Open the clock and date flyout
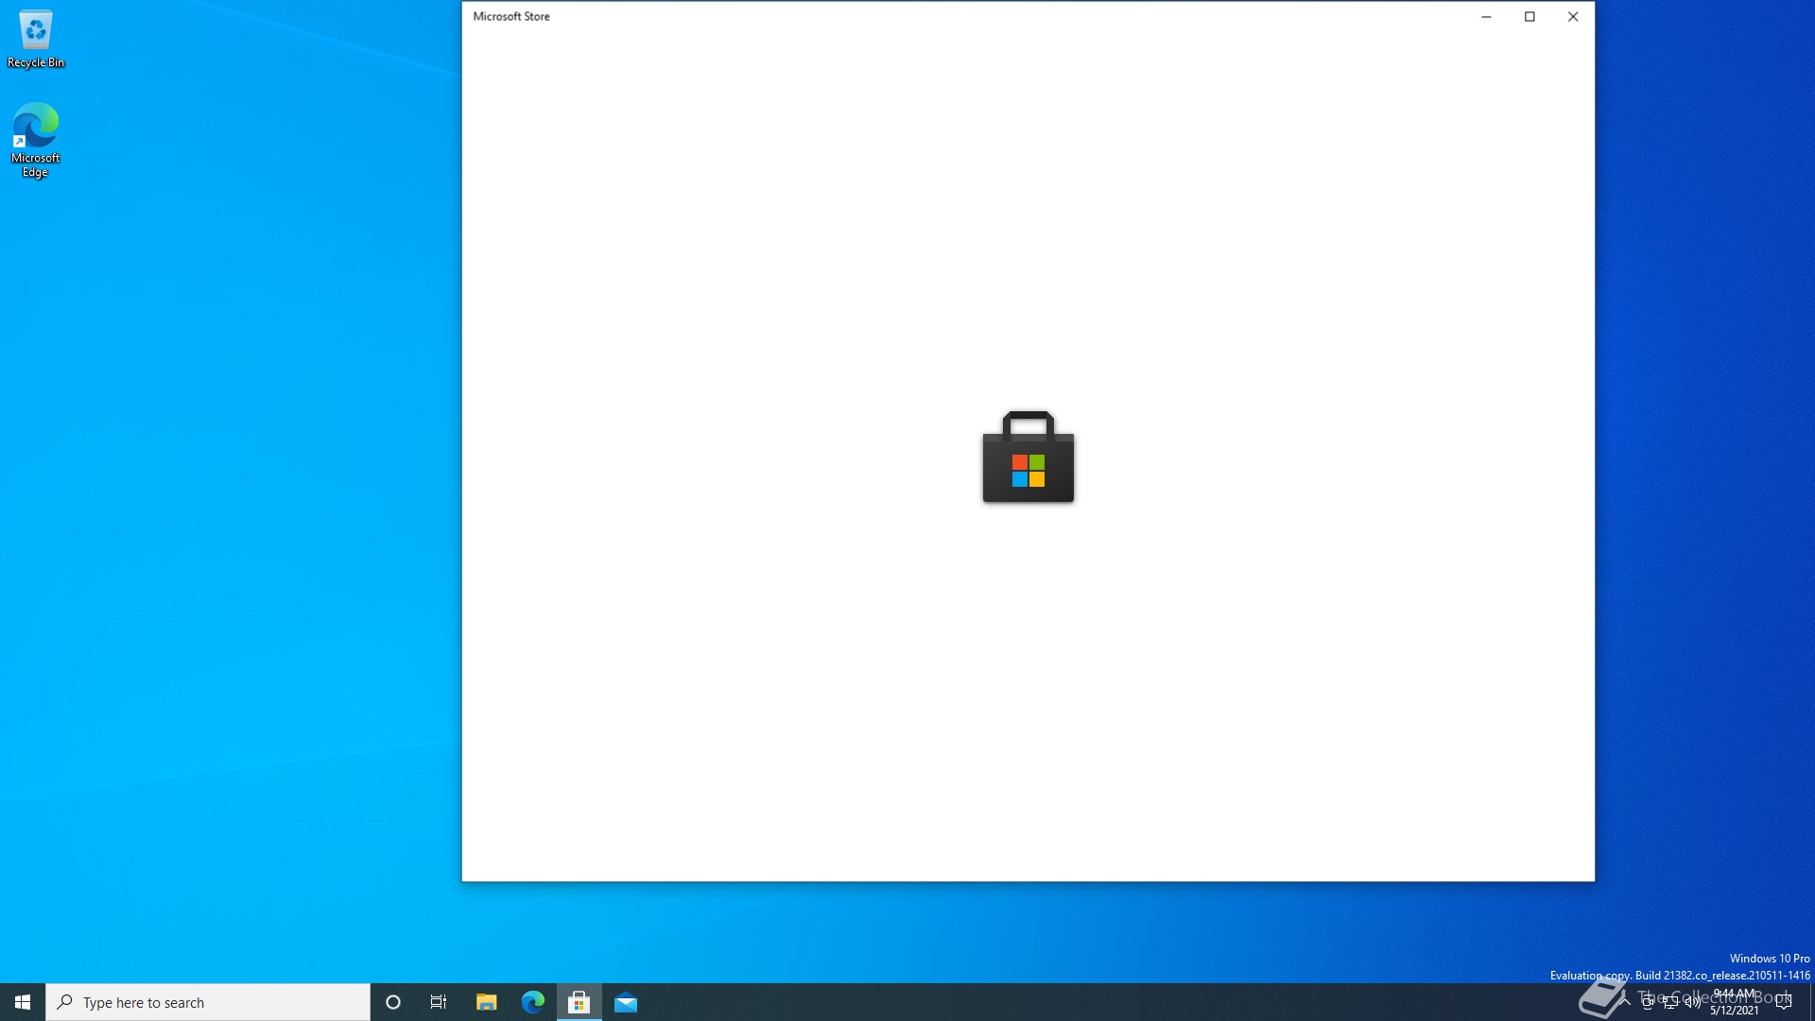Screen dimensions: 1815x1021 1735,1002
